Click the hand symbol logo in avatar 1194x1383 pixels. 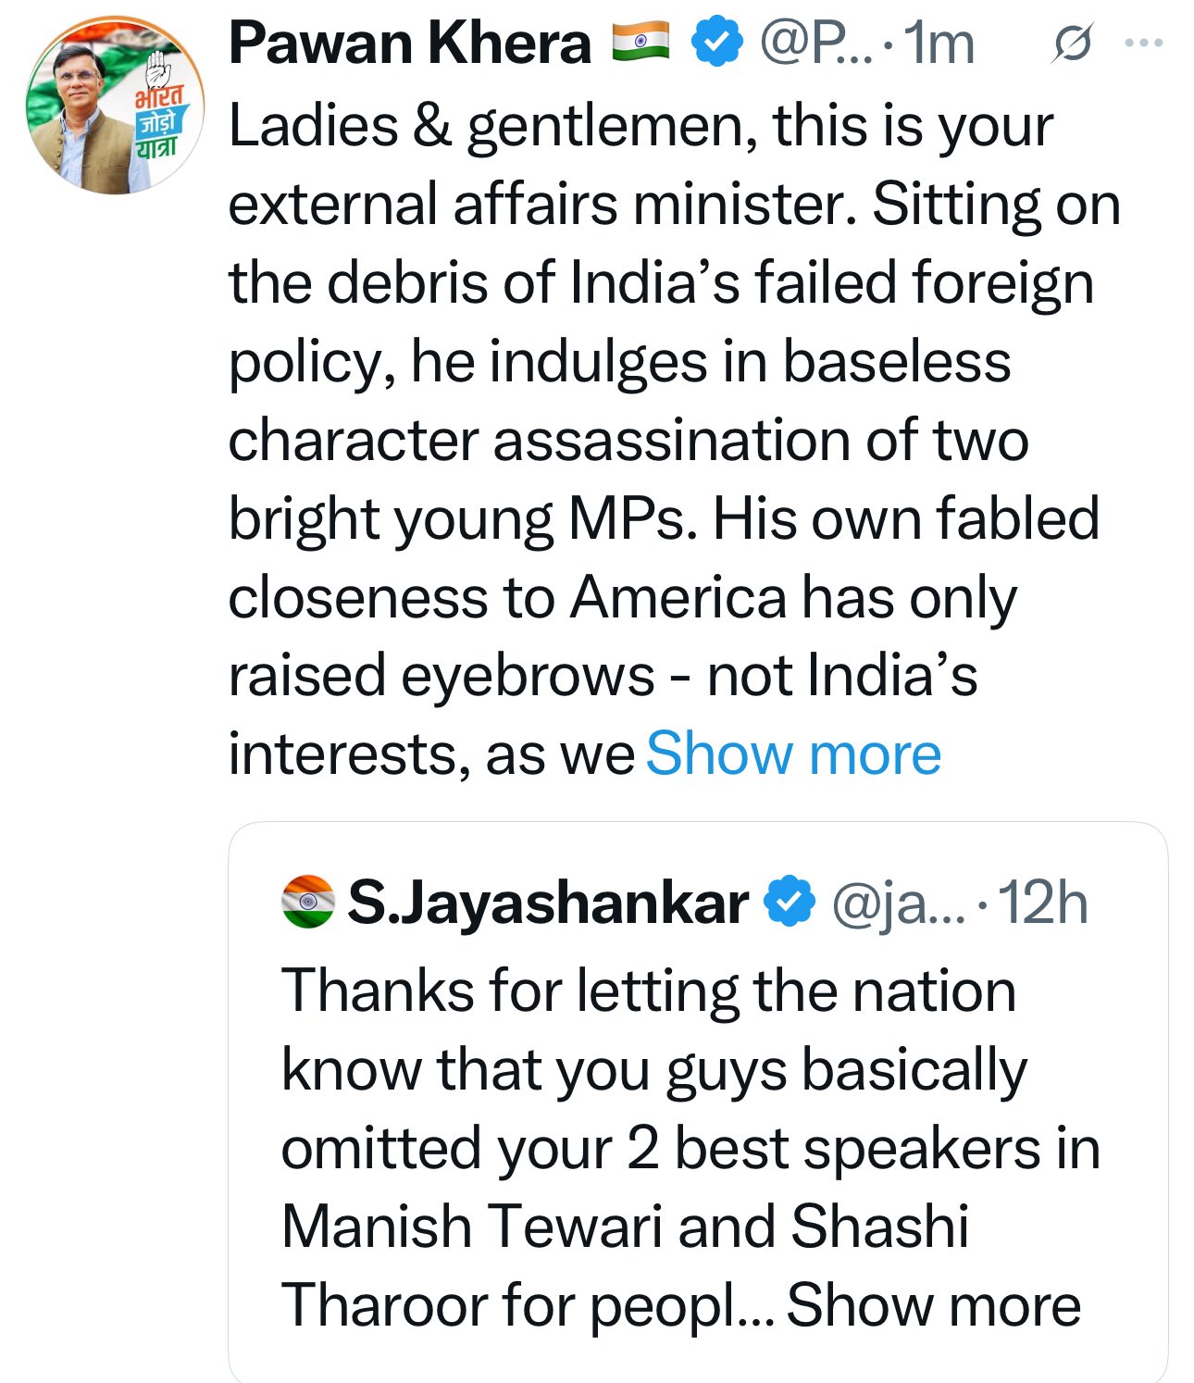pos(159,69)
